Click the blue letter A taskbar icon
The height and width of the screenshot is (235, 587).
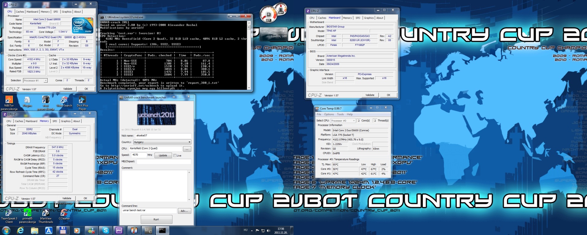click(x=49, y=230)
